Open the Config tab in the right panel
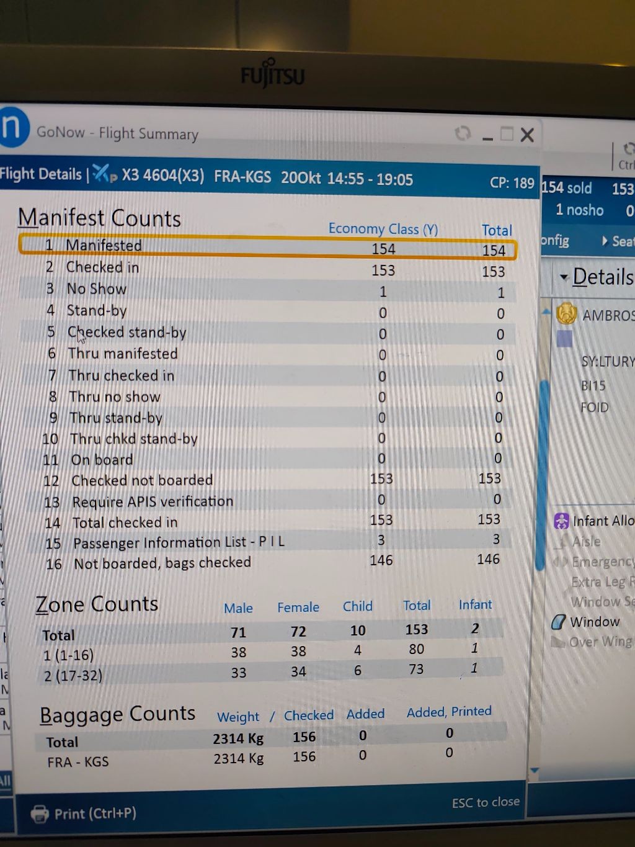 coord(555,241)
